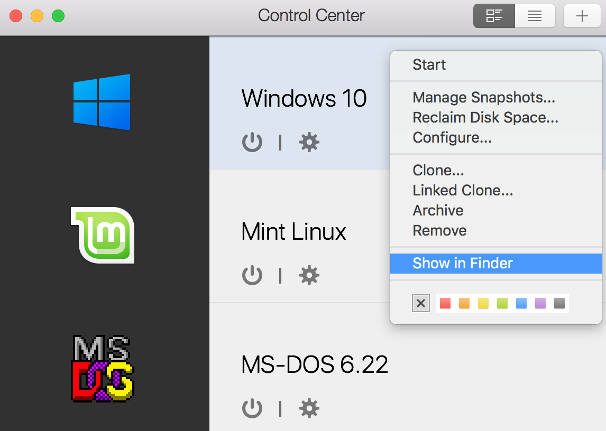Choose Linked Clone... menu entry

coord(496,190)
